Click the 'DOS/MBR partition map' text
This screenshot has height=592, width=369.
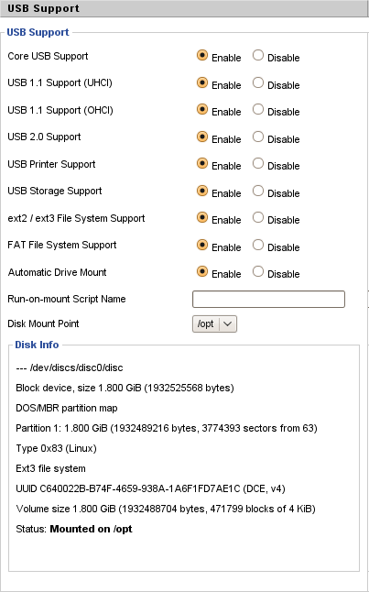[67, 408]
